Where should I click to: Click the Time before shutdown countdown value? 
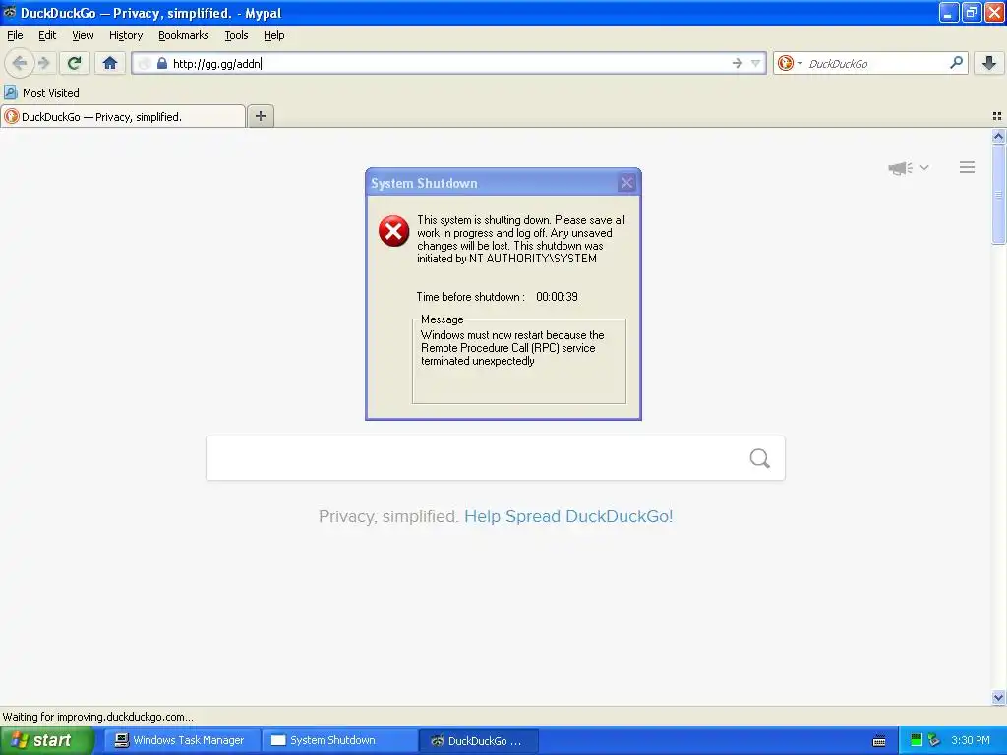tap(557, 297)
